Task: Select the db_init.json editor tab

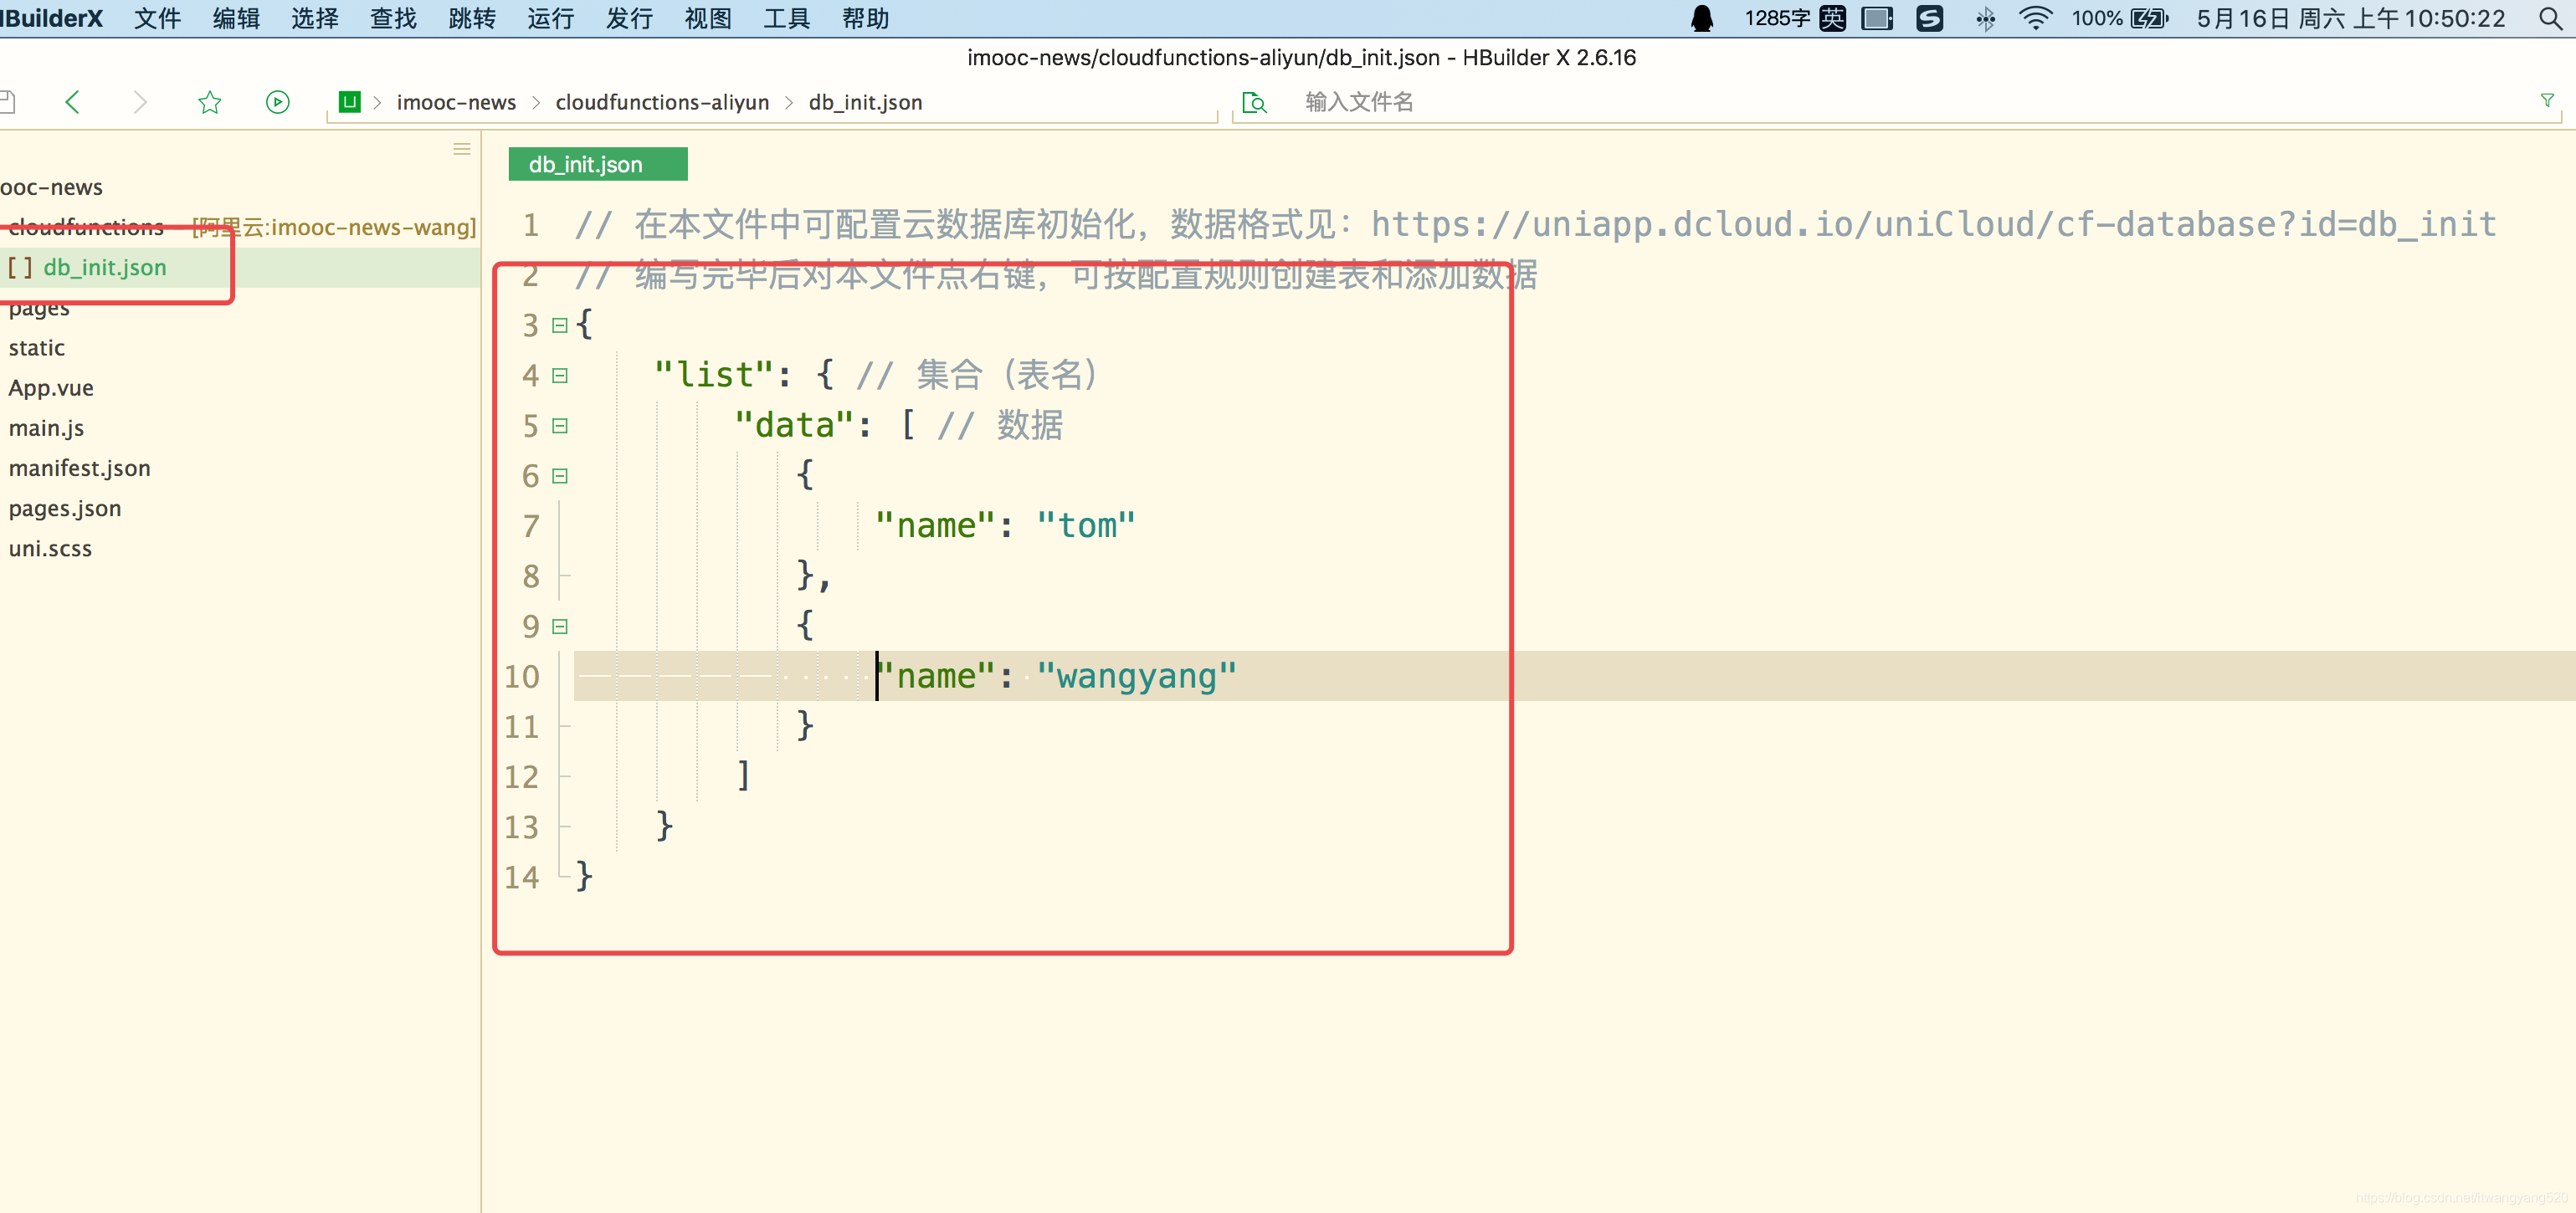Action: (x=597, y=164)
